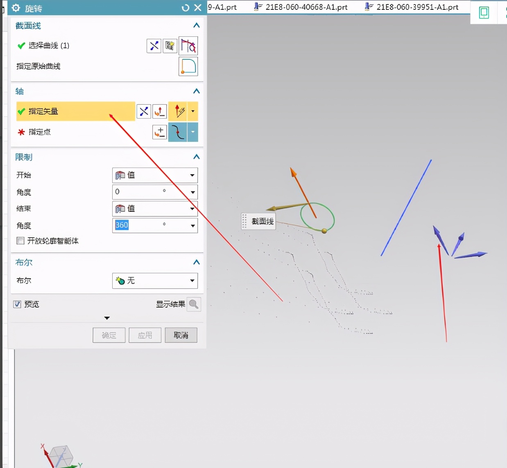Click the gear icon in the 旋转 dialog title
Image resolution: width=507 pixels, height=468 pixels.
pos(16,8)
